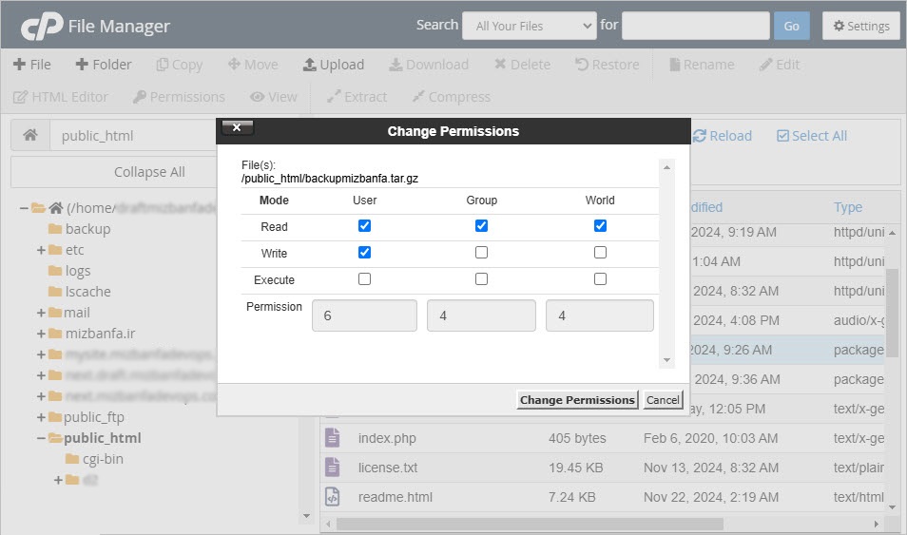
Task: Enable Group Write permission checkbox
Action: 481,253
